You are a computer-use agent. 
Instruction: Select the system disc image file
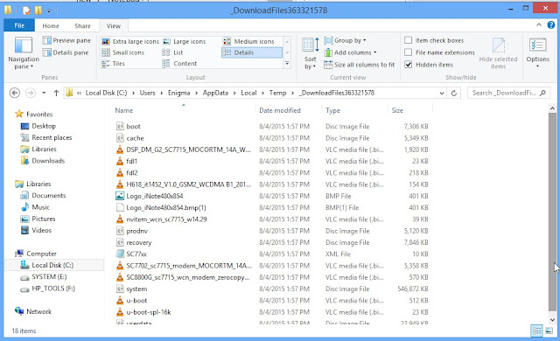point(136,289)
